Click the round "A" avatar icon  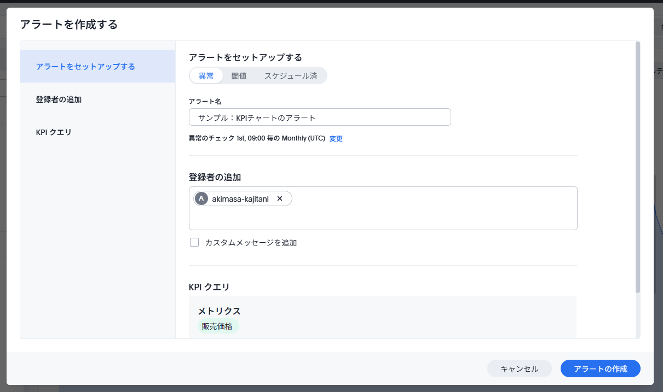click(x=201, y=198)
